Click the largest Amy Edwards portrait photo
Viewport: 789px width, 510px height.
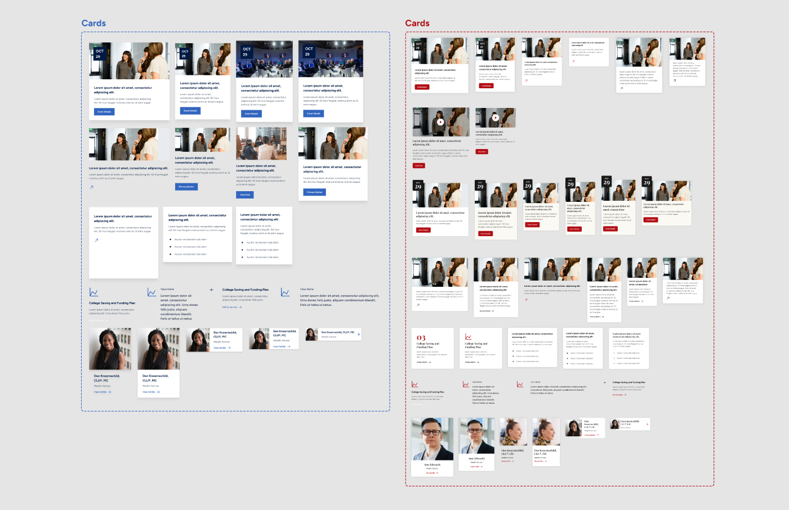click(432, 439)
